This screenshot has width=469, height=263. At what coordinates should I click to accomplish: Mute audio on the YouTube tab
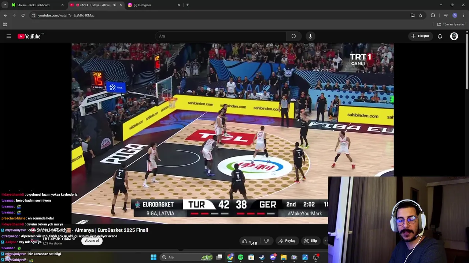click(x=115, y=5)
